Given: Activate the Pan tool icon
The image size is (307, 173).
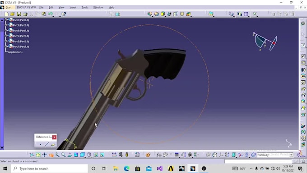Looking at the screenshot, I should point(44,155).
